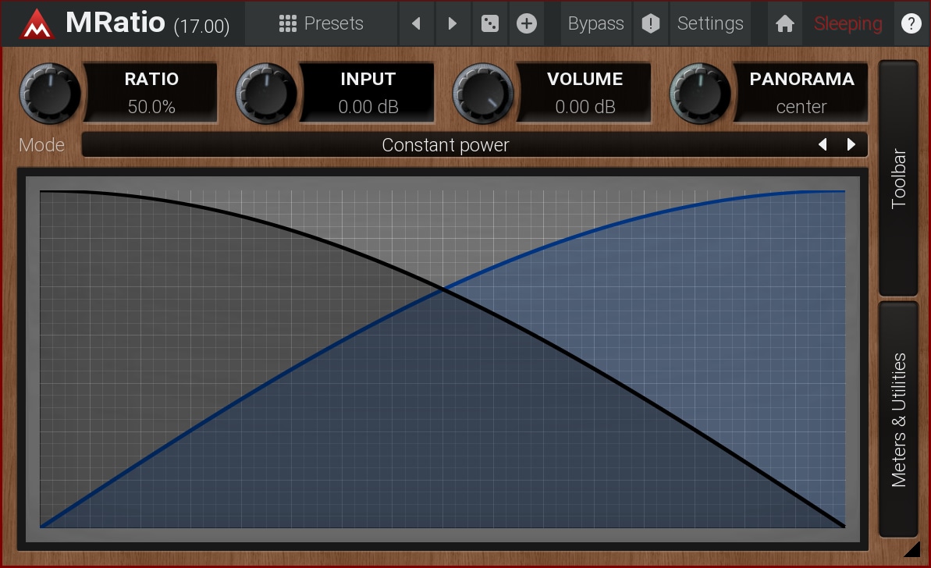Open help with the question mark icon

(x=911, y=23)
